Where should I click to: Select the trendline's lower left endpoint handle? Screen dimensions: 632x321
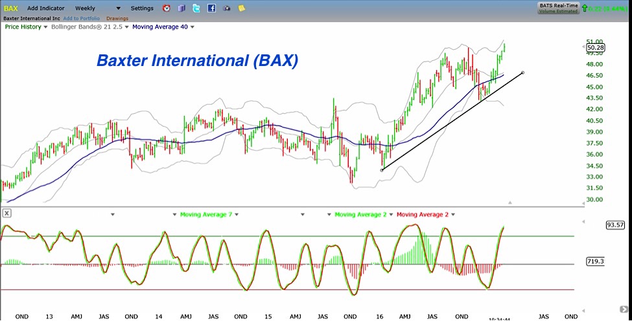click(382, 170)
